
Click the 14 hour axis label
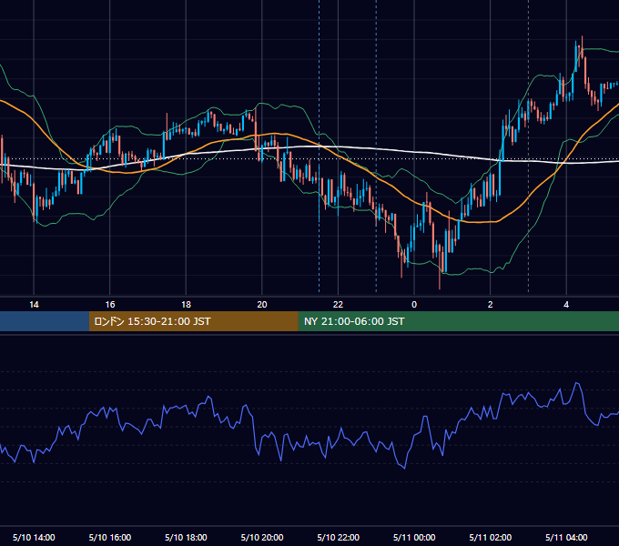tap(34, 305)
